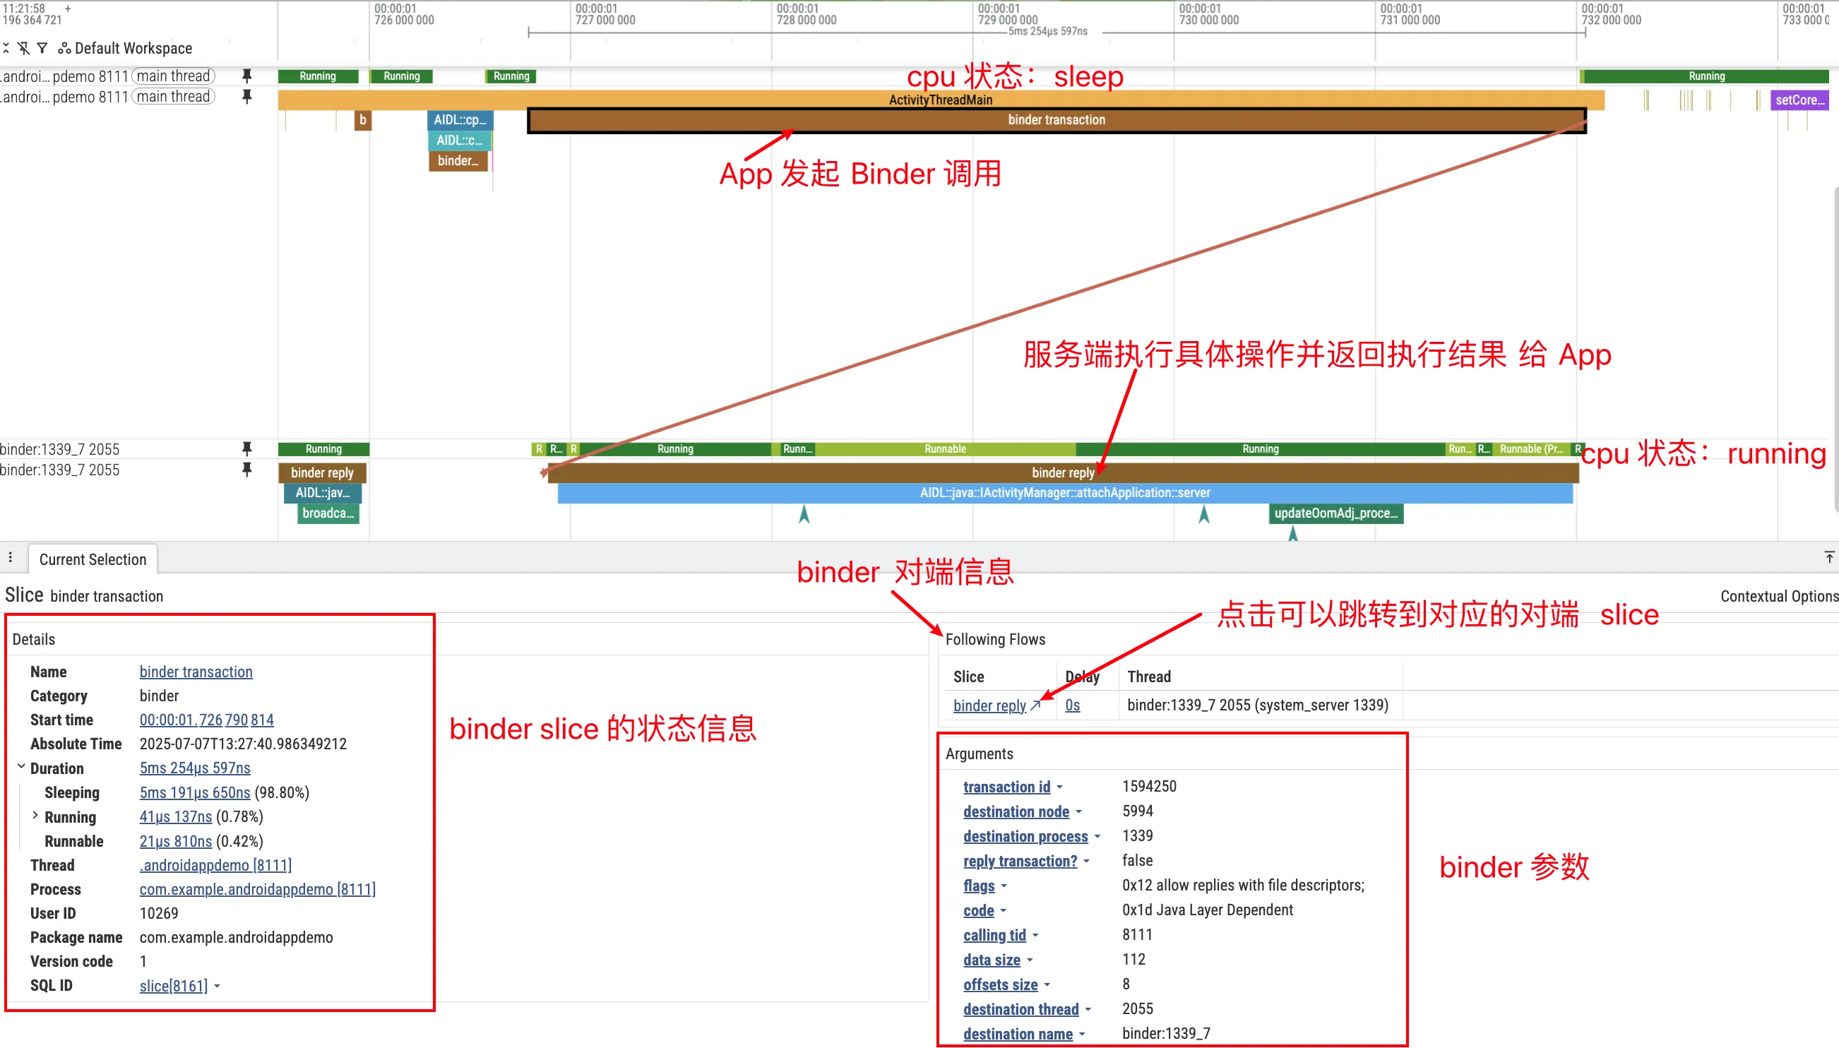Screen dimensions: 1839x1048
Task: Collapse the Duration breakdown row
Action: tap(22, 766)
